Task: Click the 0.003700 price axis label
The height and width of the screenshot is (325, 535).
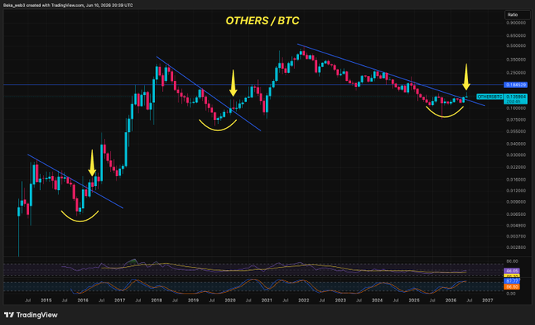Action: [516, 236]
